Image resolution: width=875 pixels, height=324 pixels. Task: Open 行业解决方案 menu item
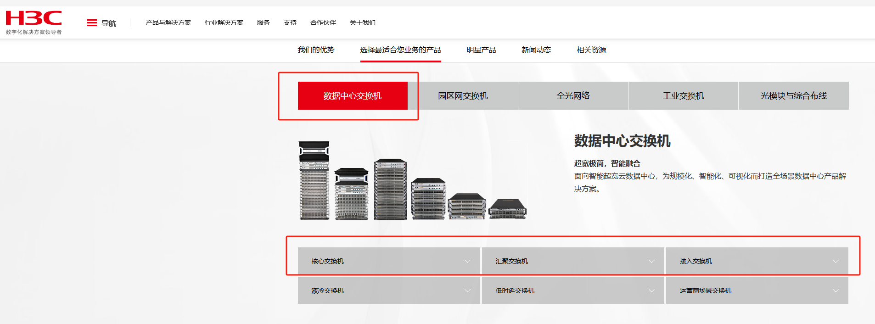224,22
